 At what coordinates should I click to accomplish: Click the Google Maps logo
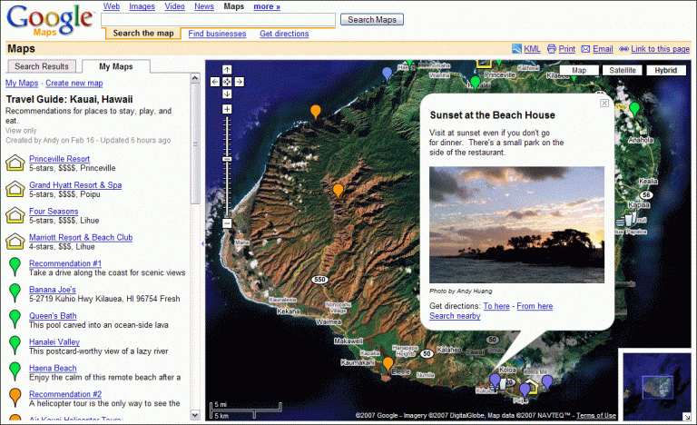coord(50,21)
